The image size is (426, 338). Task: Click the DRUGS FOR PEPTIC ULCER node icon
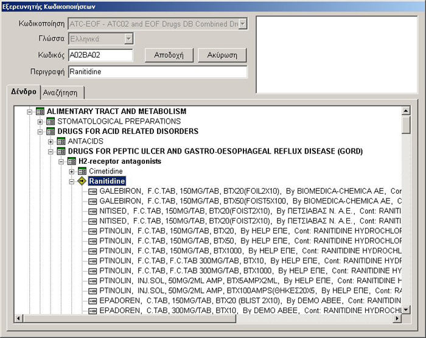point(61,151)
